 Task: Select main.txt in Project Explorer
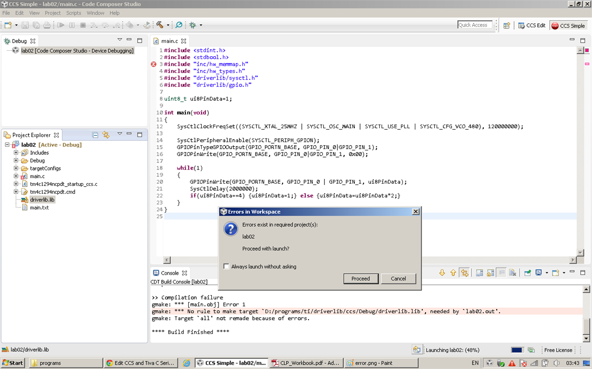39,208
